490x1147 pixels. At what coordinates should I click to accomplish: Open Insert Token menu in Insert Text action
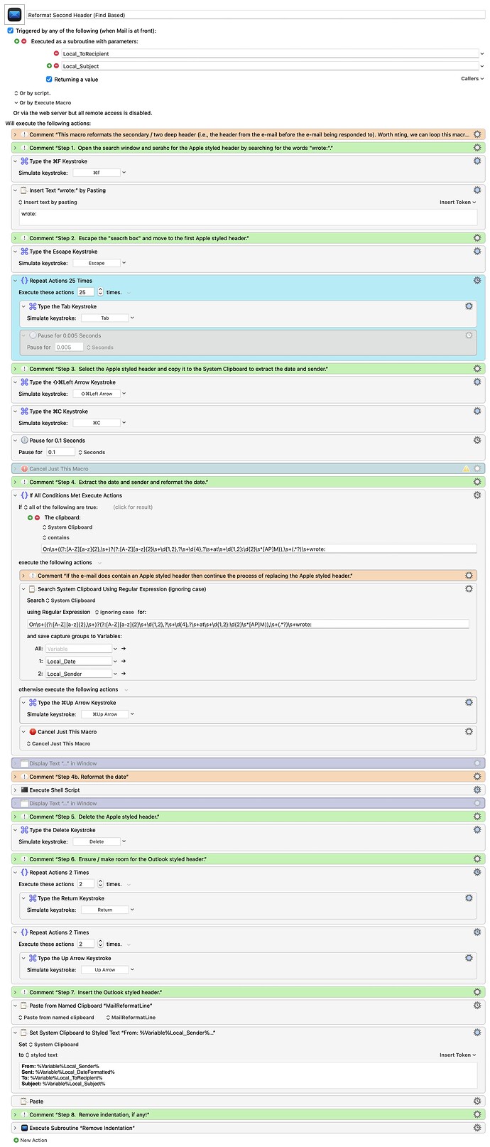(x=457, y=203)
